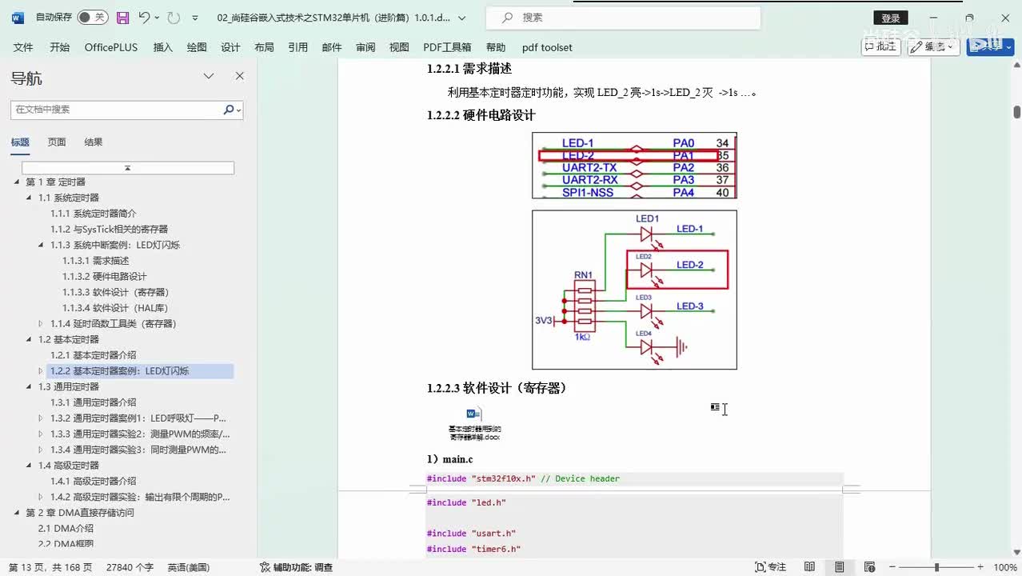Open the 编辑 Editing mode dropdown
Image resolution: width=1022 pixels, height=576 pixels.
pos(932,46)
